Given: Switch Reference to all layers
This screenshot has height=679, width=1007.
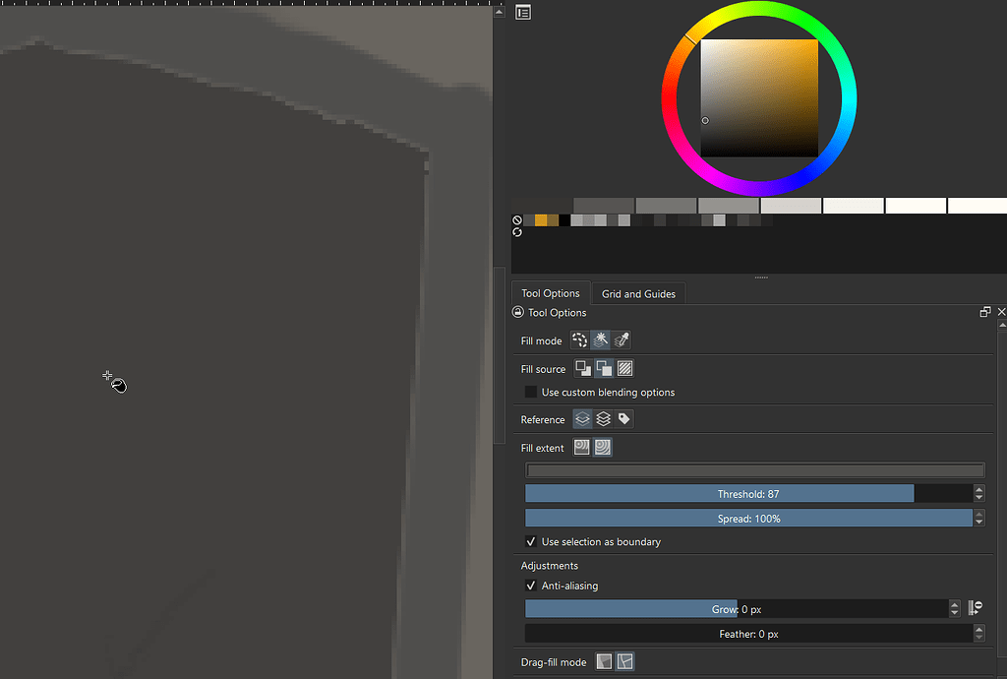Looking at the screenshot, I should pos(603,418).
